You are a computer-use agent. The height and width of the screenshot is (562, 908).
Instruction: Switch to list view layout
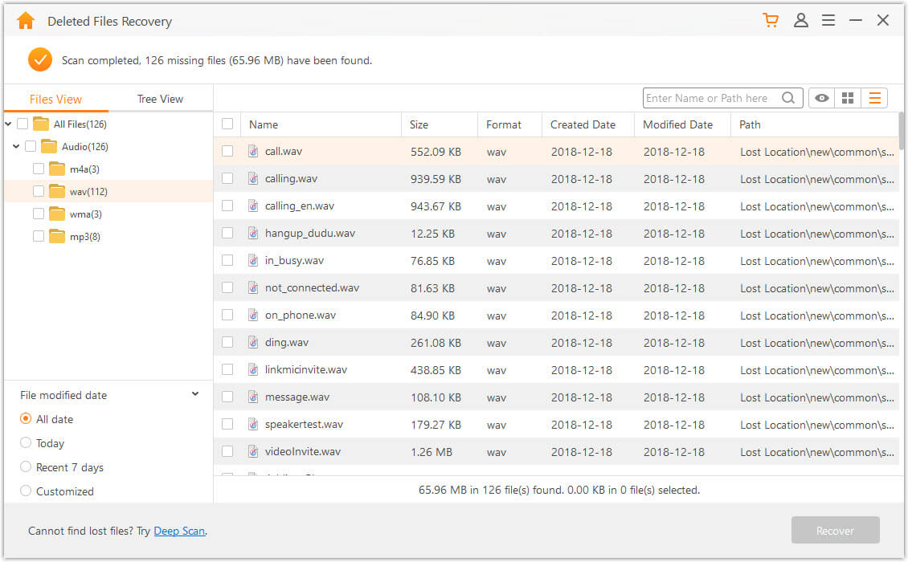[874, 97]
